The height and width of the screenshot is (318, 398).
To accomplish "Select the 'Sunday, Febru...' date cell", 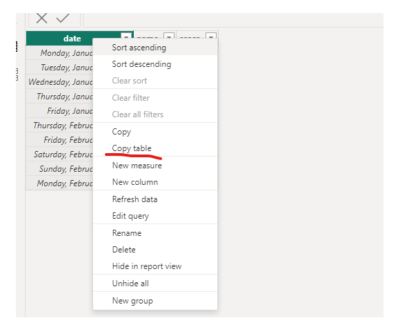I will point(59,168).
